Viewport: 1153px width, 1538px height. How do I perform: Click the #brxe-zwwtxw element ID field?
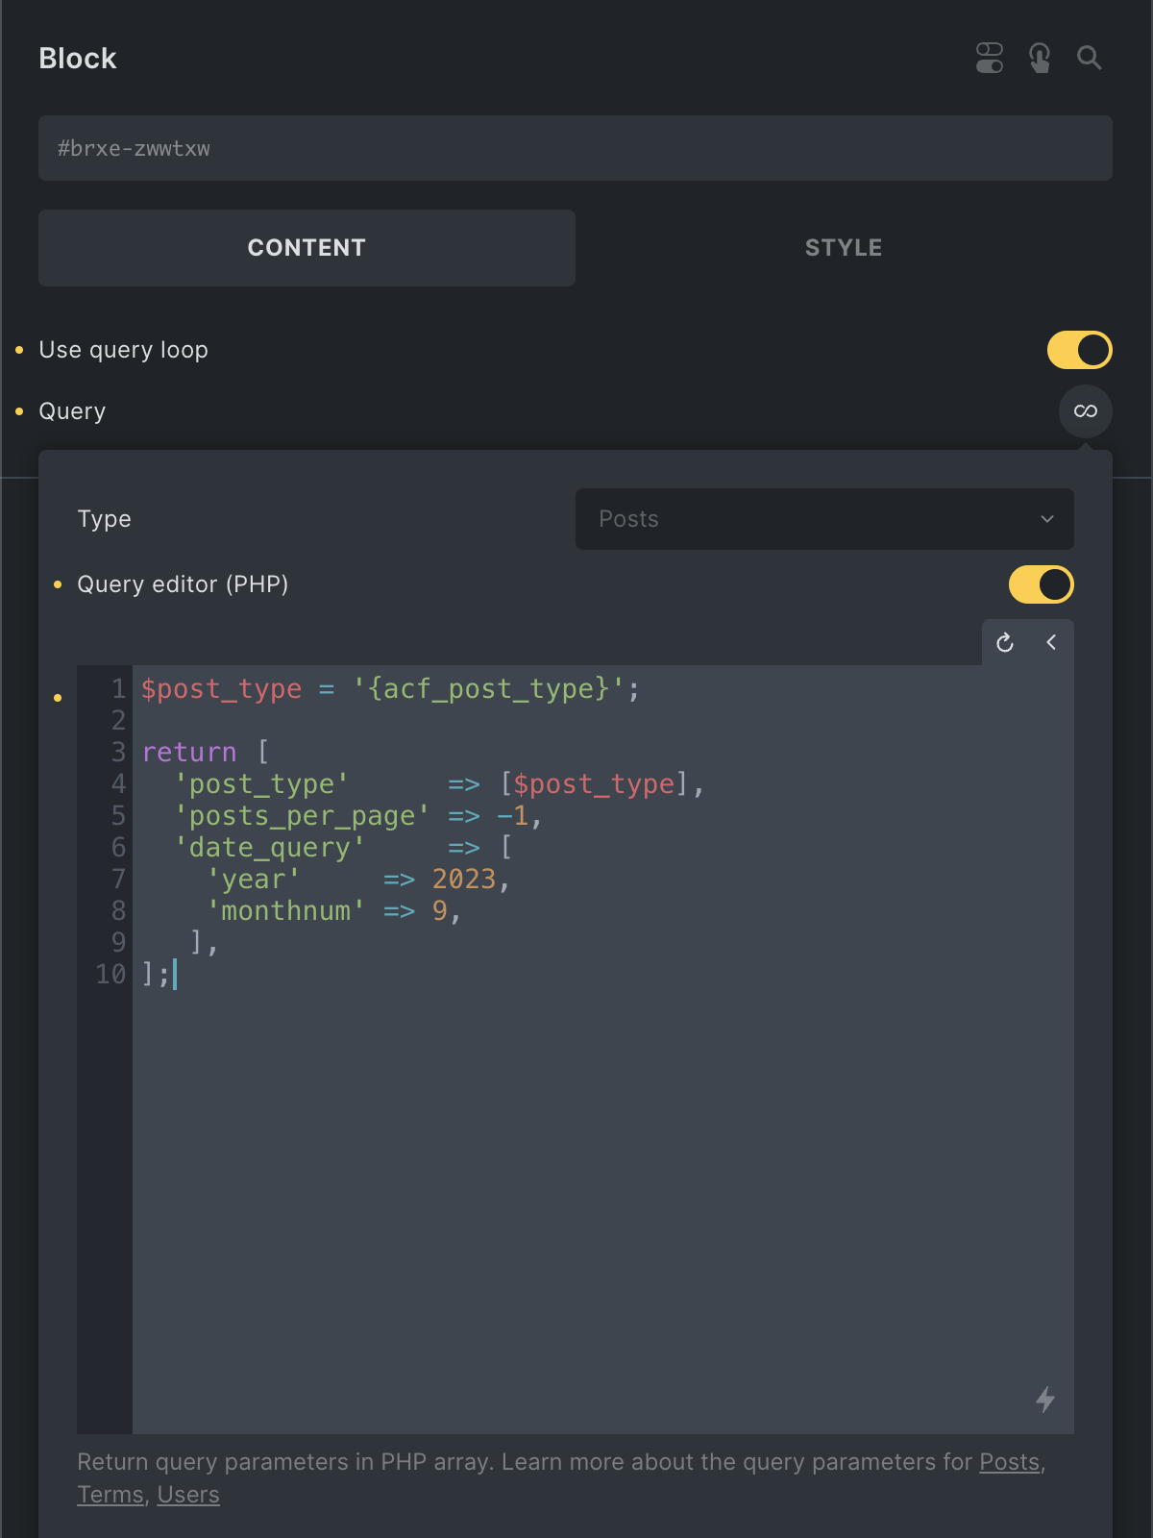[x=575, y=148]
